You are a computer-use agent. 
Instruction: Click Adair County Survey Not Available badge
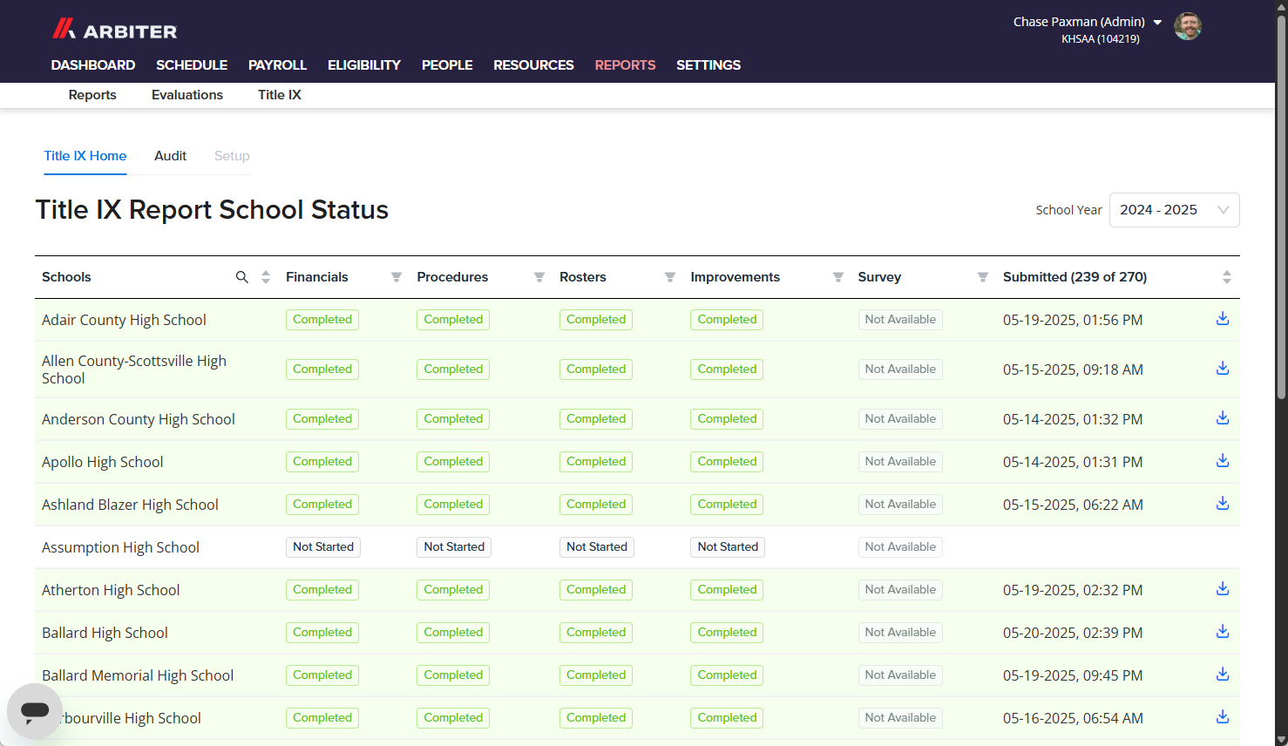tap(900, 320)
